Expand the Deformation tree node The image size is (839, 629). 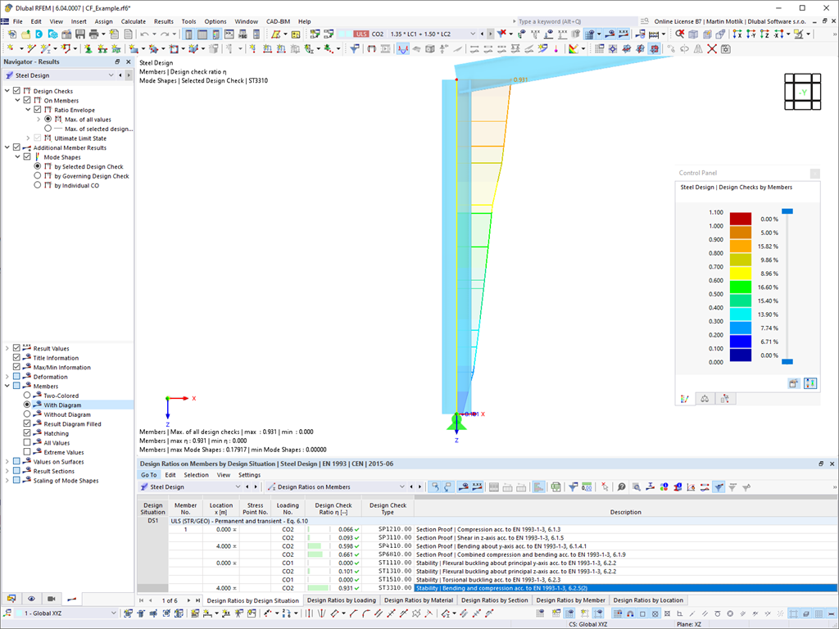coord(7,377)
